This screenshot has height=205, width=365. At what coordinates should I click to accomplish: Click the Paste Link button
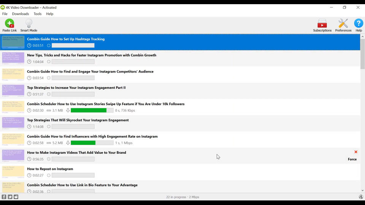click(x=10, y=25)
